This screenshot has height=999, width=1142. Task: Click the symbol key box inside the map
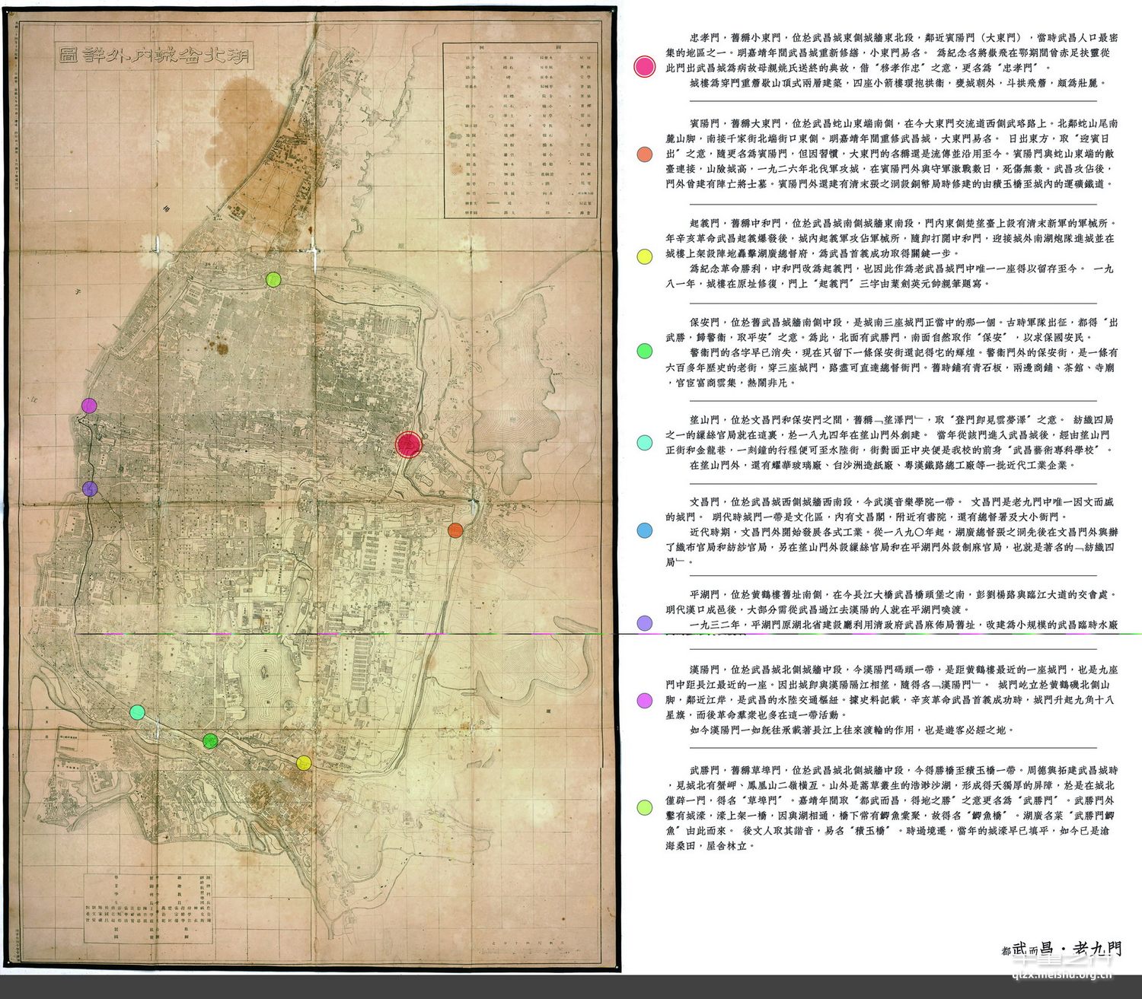point(519,130)
